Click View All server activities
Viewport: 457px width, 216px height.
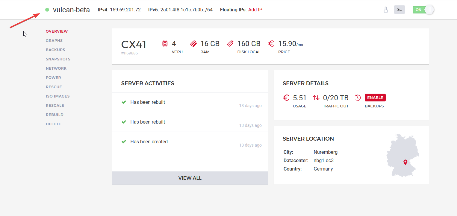(x=190, y=178)
